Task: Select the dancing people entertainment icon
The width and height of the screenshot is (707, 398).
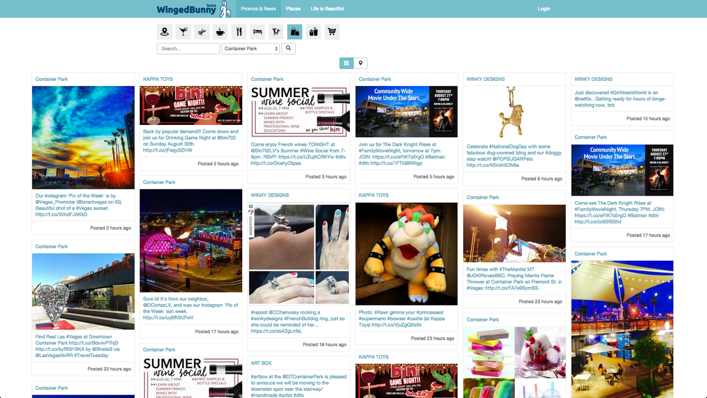Action: coord(276,32)
